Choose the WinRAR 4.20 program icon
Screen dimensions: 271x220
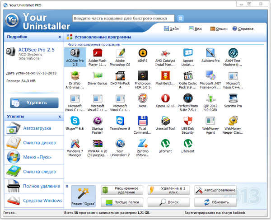97,144
